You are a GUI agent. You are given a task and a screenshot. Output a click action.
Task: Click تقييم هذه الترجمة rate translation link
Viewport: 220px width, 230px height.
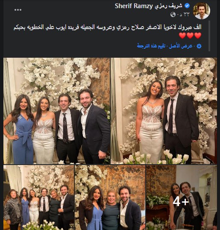click(x=151, y=46)
